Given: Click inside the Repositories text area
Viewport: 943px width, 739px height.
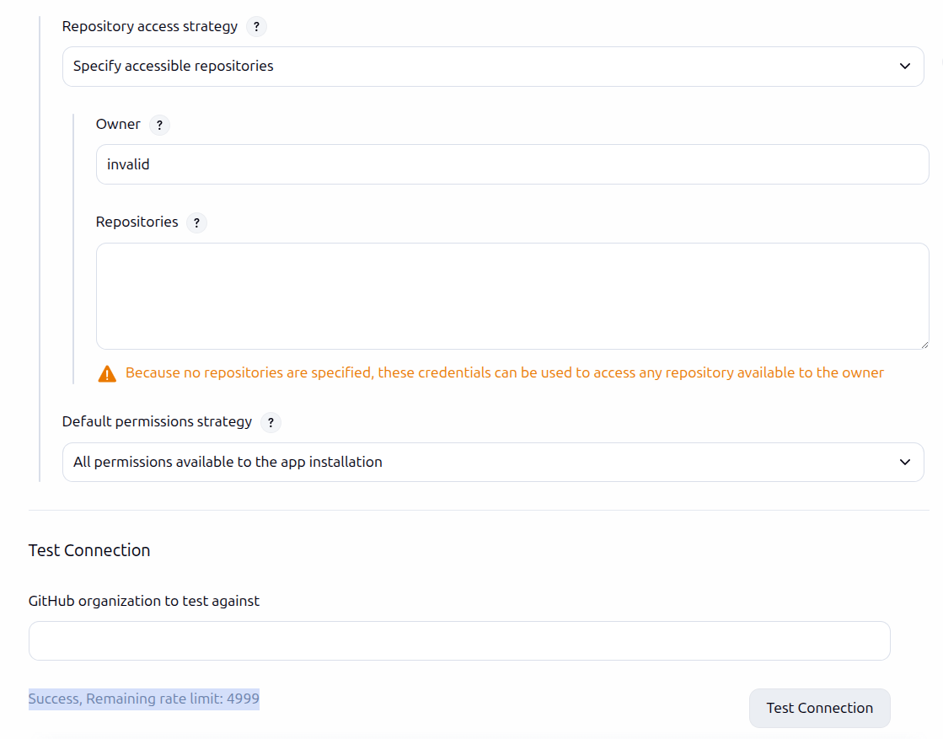Looking at the screenshot, I should (x=512, y=296).
